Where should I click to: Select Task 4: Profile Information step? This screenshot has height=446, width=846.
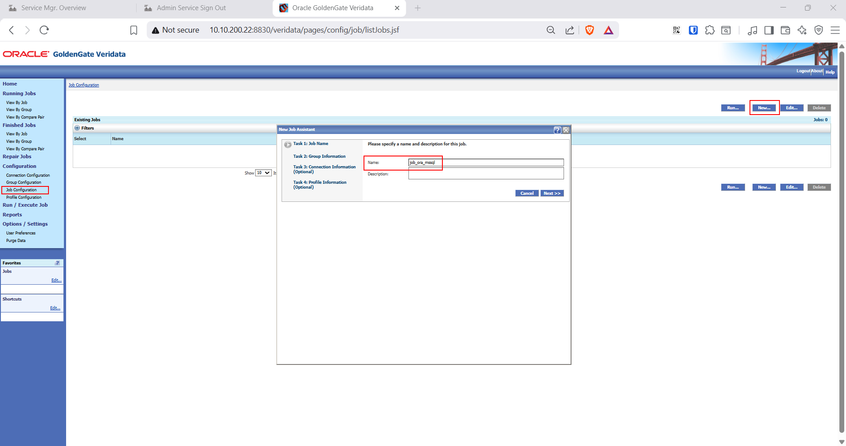coord(320,185)
